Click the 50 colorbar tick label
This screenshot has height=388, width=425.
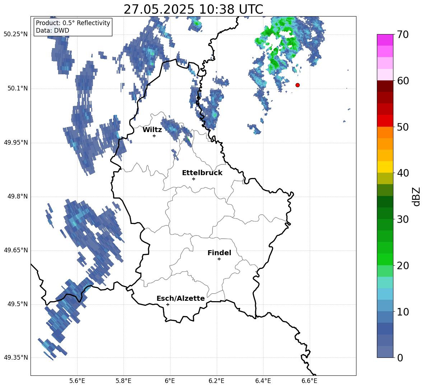(402, 127)
